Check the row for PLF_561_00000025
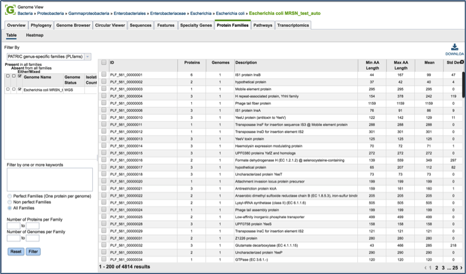 pyautogui.click(x=103, y=216)
